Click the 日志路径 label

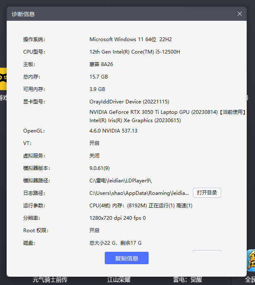click(x=34, y=193)
